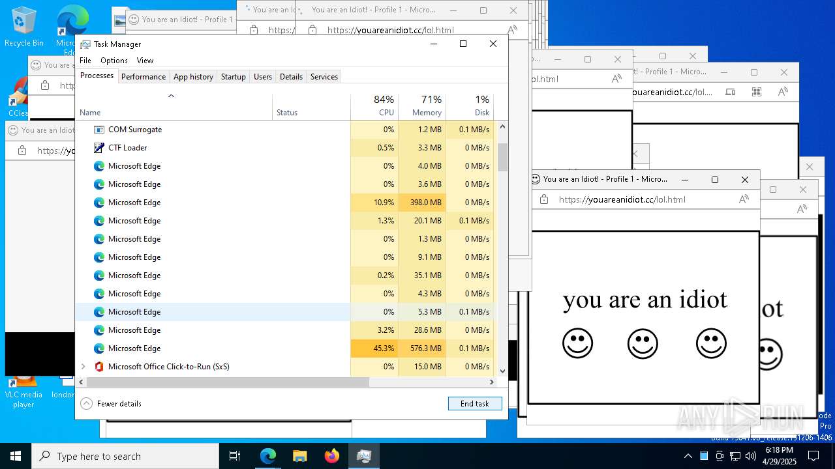Sort processes by Memory column

[421, 106]
